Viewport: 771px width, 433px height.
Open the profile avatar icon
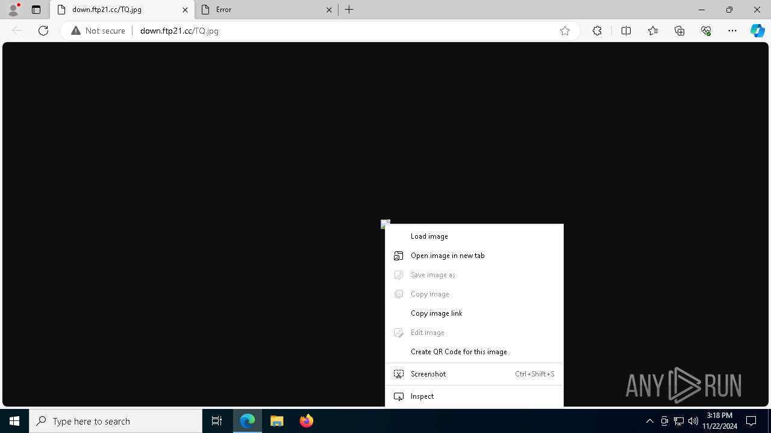tap(13, 10)
